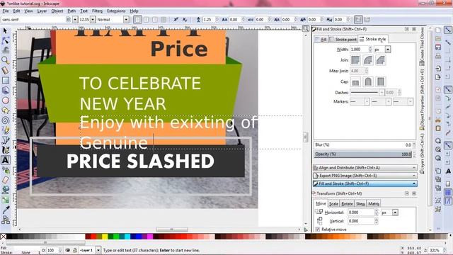
Task: Open the Object menu
Action: [x=57, y=11]
